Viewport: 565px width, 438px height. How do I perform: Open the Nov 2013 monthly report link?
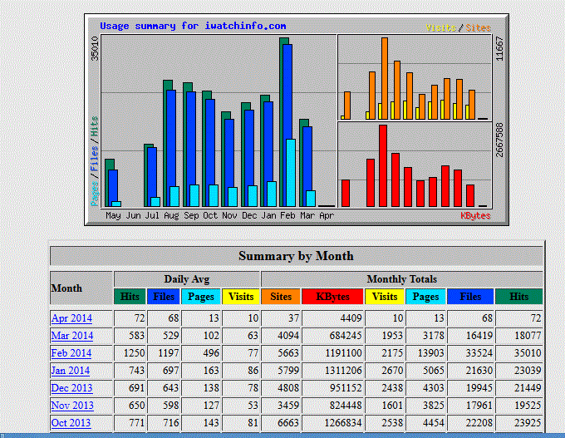point(72,406)
